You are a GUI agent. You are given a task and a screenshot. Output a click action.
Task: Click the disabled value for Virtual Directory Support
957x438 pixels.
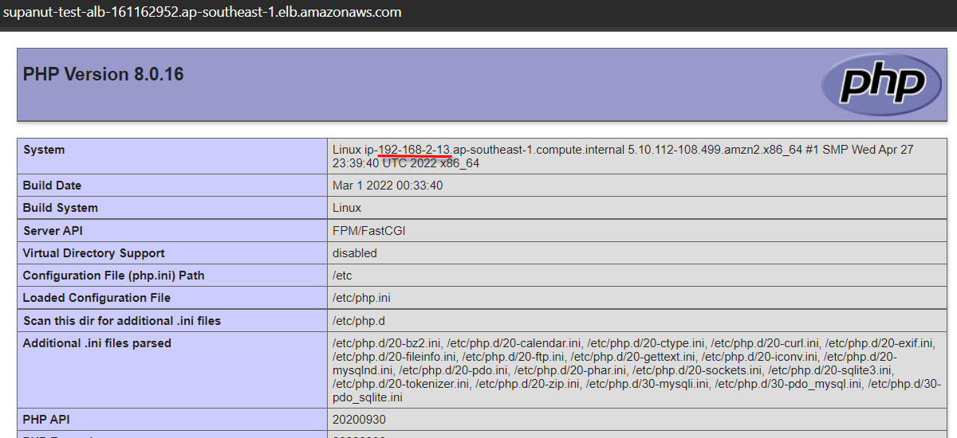pos(355,253)
